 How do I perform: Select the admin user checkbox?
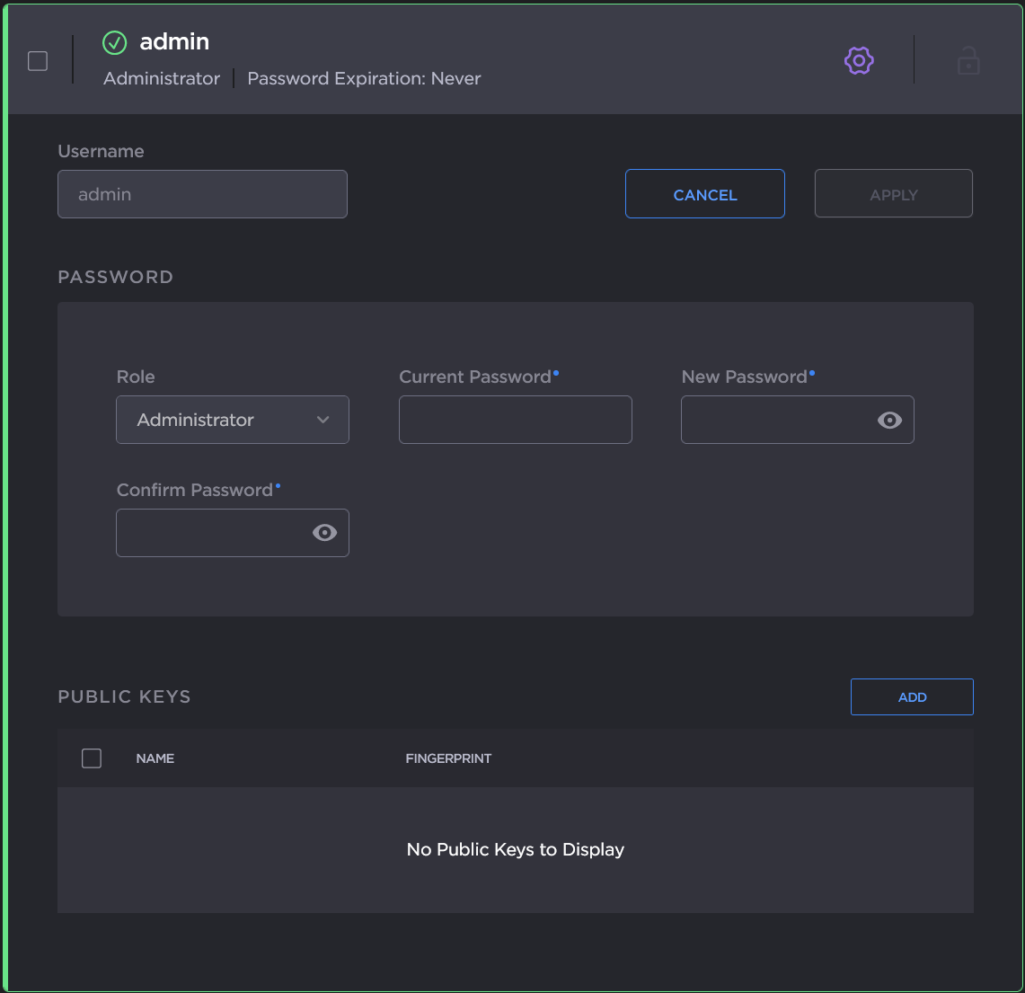coord(38,61)
